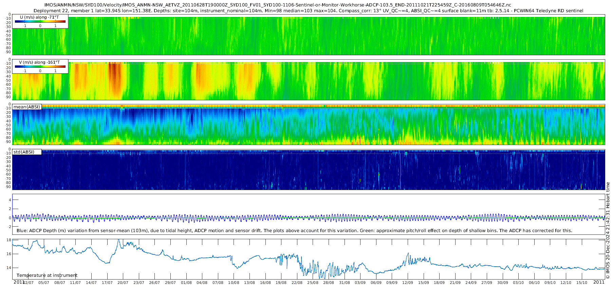Screen dimensions: 611x288
Task: Click the U velocity colorbar legend
Action: coord(40,22)
